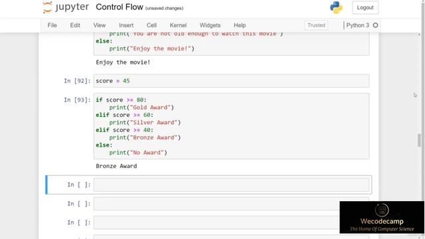
Task: Click the active empty code cell
Action: point(231,185)
